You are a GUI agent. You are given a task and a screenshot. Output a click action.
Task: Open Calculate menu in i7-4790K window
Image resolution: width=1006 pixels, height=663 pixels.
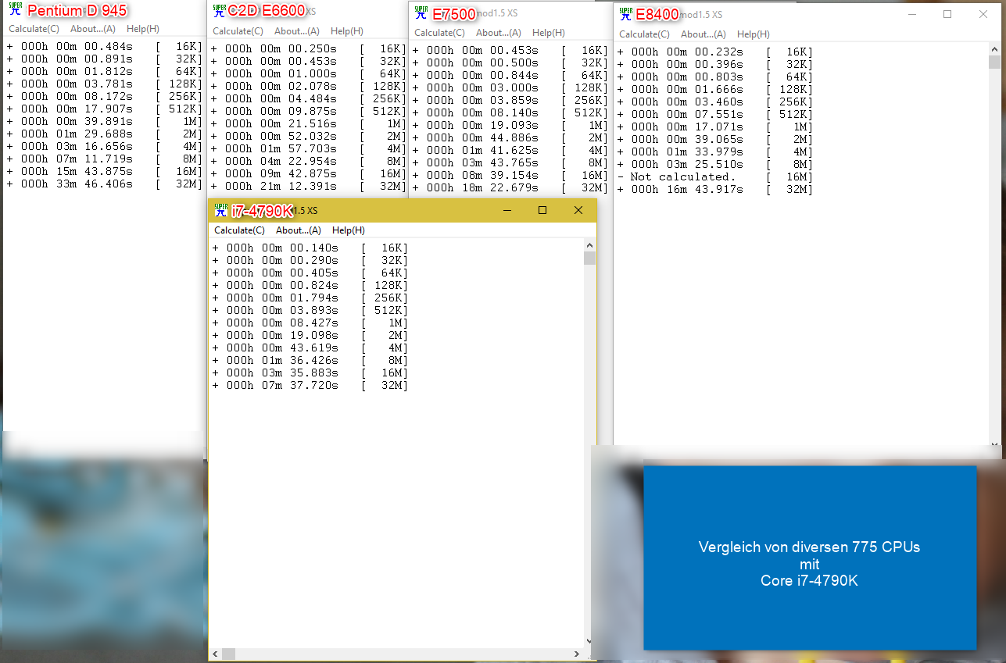click(239, 230)
